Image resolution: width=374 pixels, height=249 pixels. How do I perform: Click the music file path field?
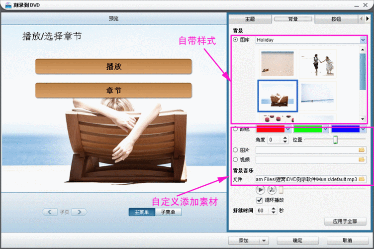click(x=306, y=179)
